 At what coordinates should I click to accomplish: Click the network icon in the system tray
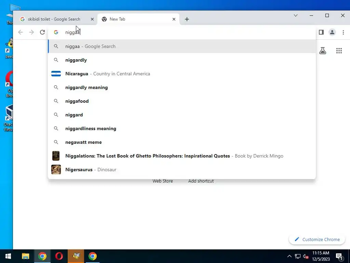[298, 256]
